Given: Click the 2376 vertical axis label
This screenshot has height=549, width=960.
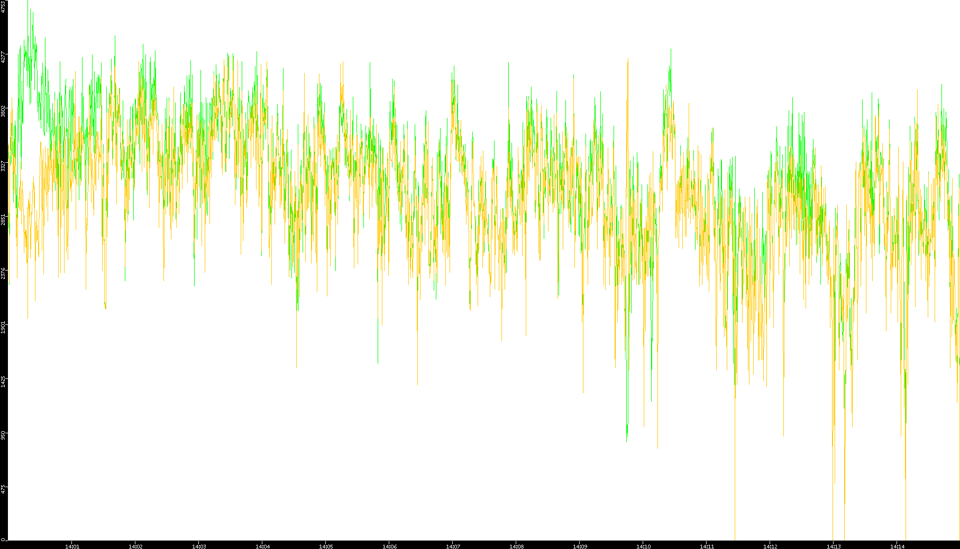Looking at the screenshot, I should click(x=3, y=273).
